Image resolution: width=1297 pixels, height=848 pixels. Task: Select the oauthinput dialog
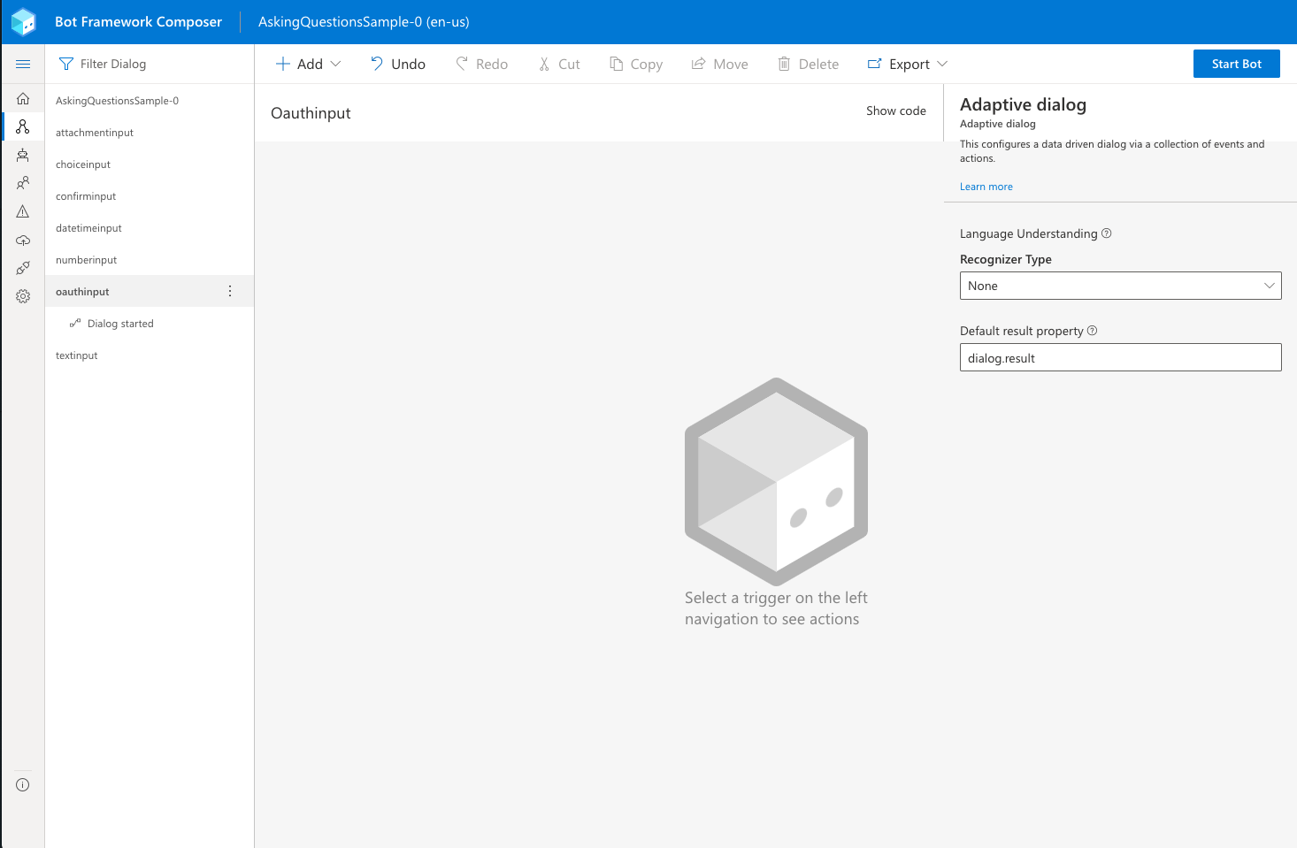coord(150,292)
